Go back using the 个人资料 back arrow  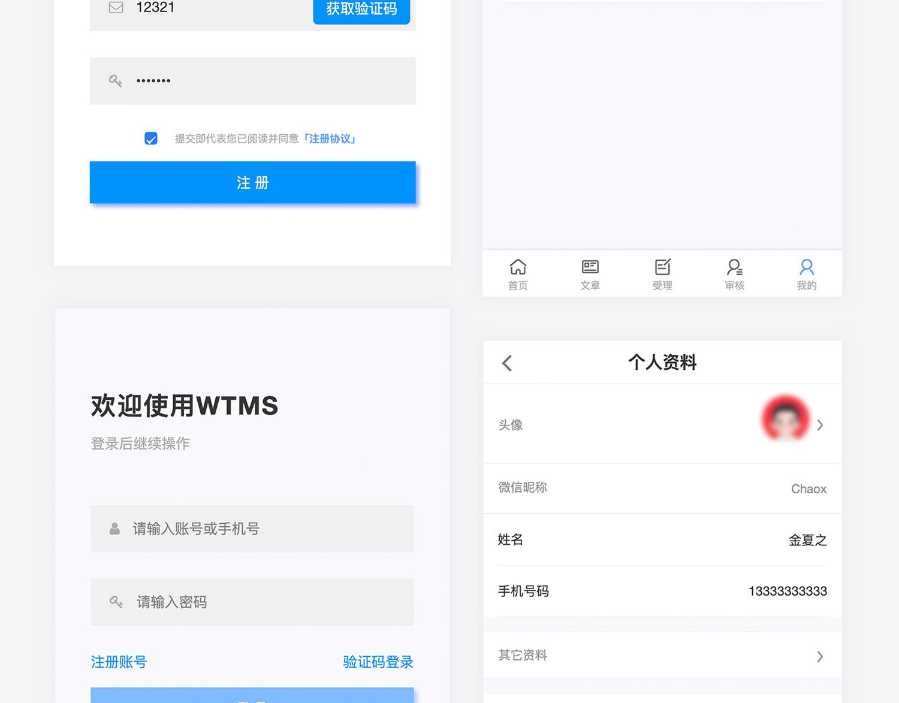click(x=507, y=363)
